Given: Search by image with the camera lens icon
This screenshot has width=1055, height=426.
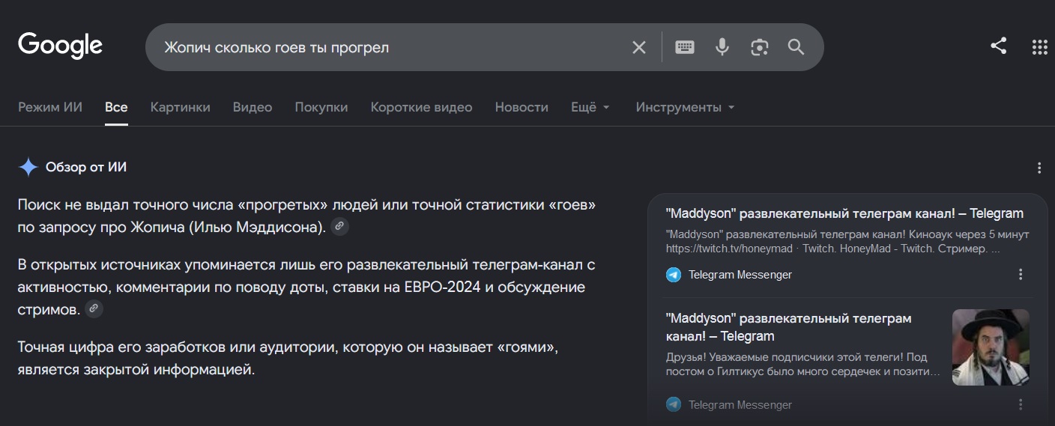Looking at the screenshot, I should pos(760,47).
